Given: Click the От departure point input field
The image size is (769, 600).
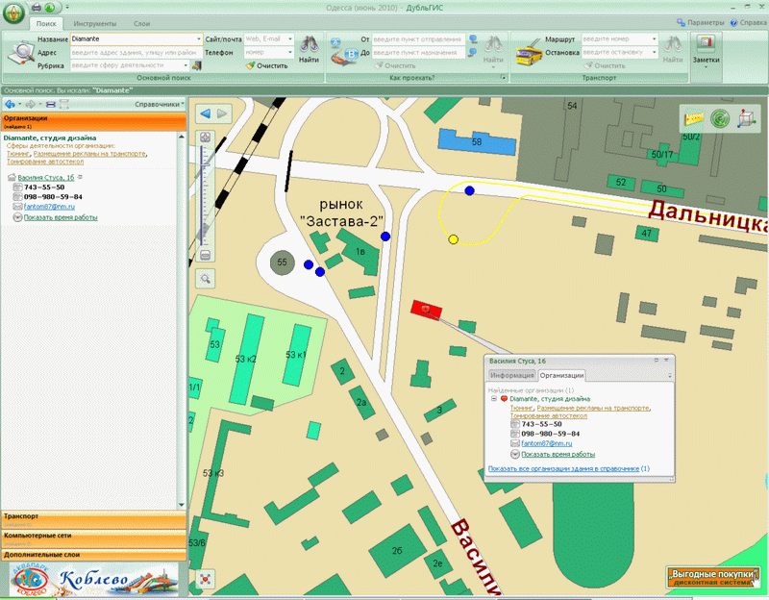Looking at the screenshot, I should click(x=418, y=39).
